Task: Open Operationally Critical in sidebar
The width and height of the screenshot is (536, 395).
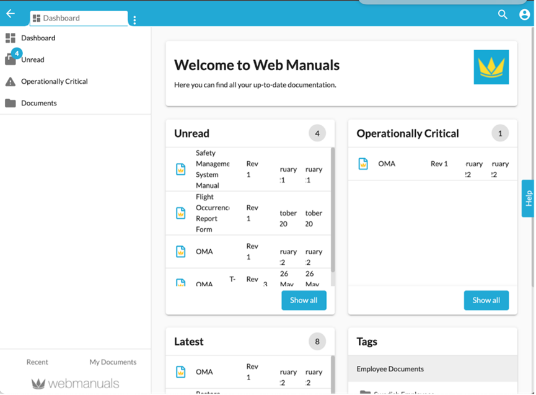Action: (55, 81)
